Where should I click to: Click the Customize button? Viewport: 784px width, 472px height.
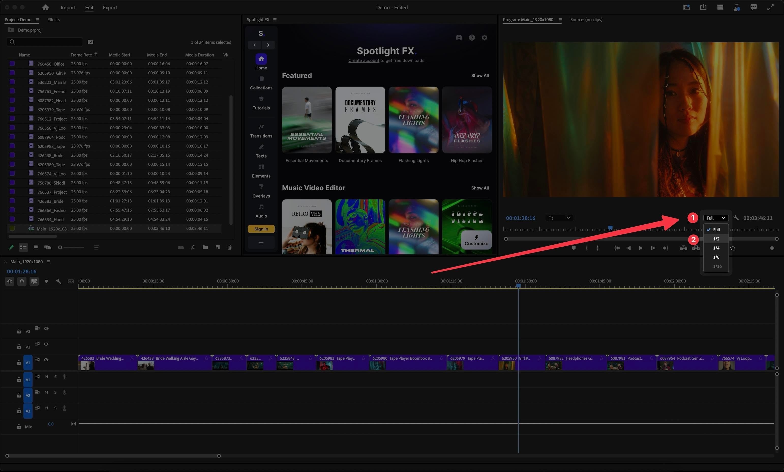(x=476, y=241)
